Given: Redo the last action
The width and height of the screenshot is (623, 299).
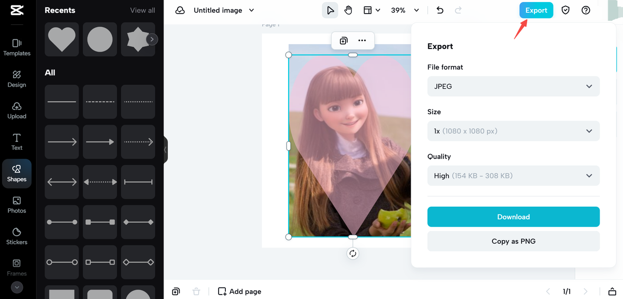Looking at the screenshot, I should (458, 10).
